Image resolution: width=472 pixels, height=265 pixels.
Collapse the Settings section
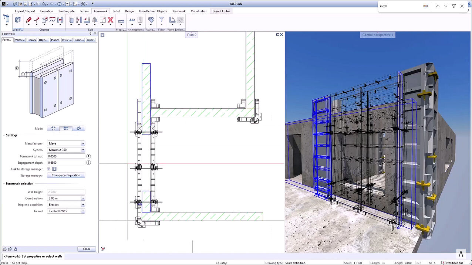coord(4,135)
